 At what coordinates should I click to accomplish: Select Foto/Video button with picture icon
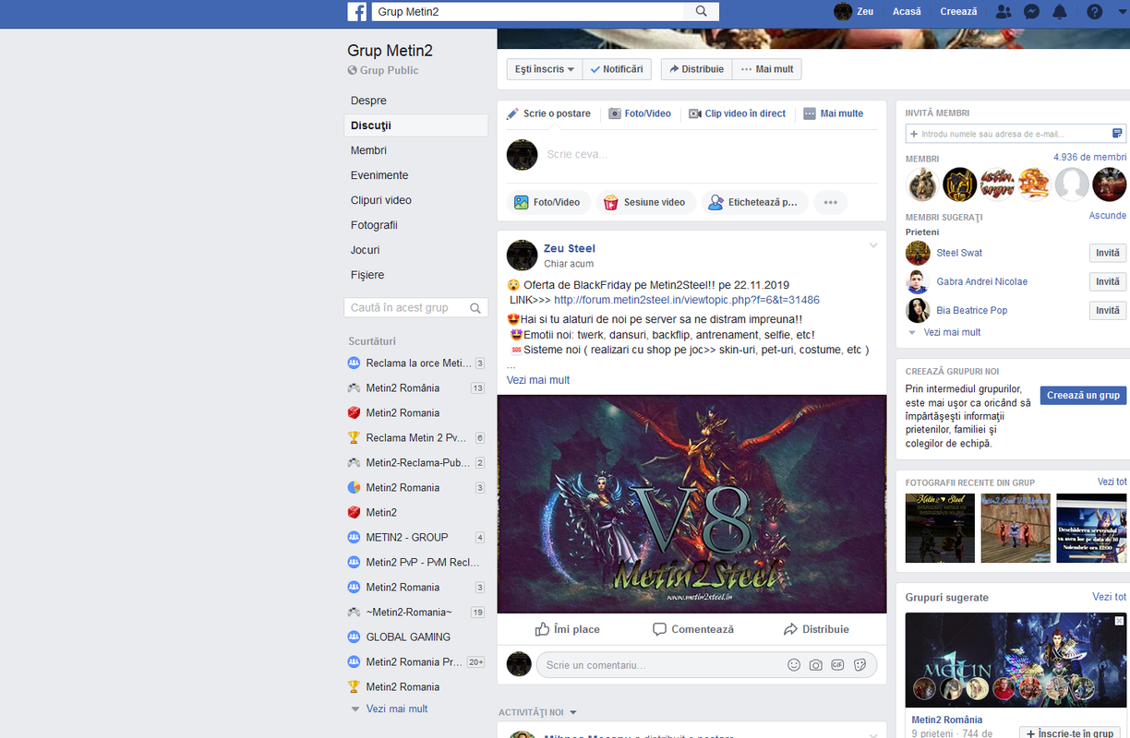(548, 202)
